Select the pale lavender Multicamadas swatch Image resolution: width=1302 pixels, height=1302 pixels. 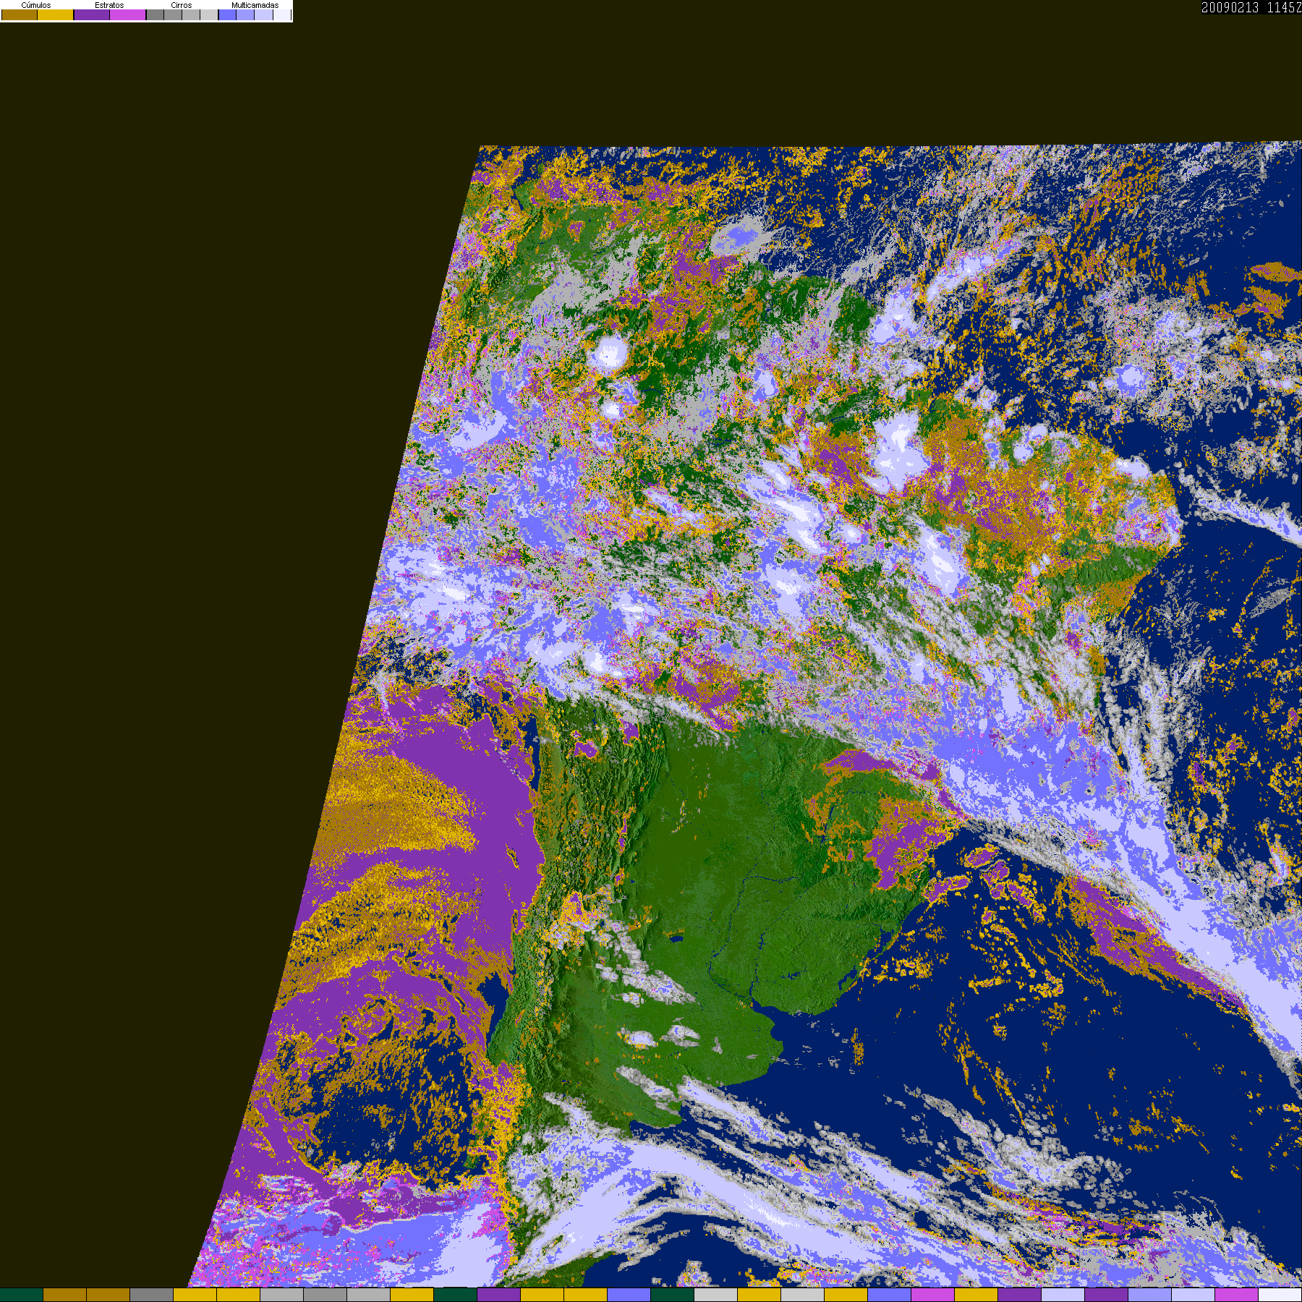[263, 14]
